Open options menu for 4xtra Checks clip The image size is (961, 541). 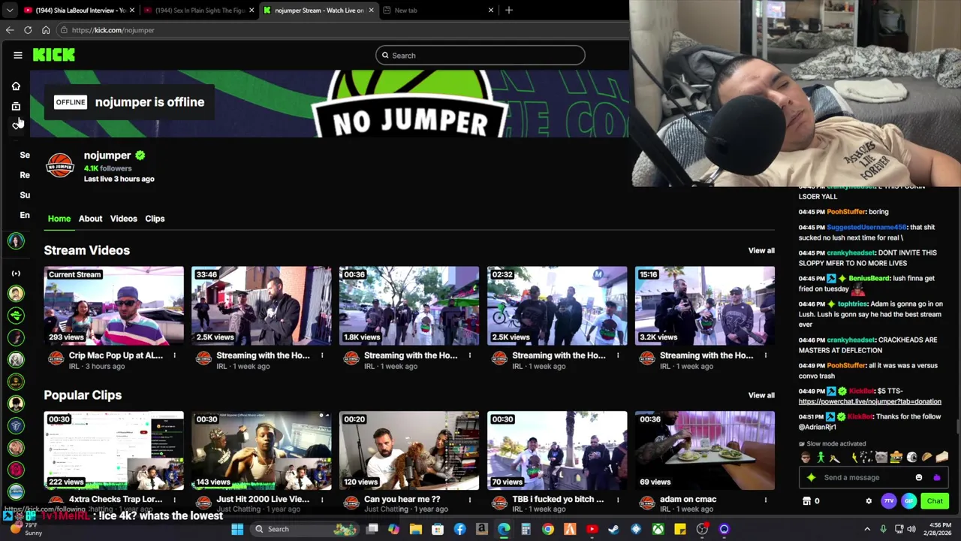click(174, 500)
